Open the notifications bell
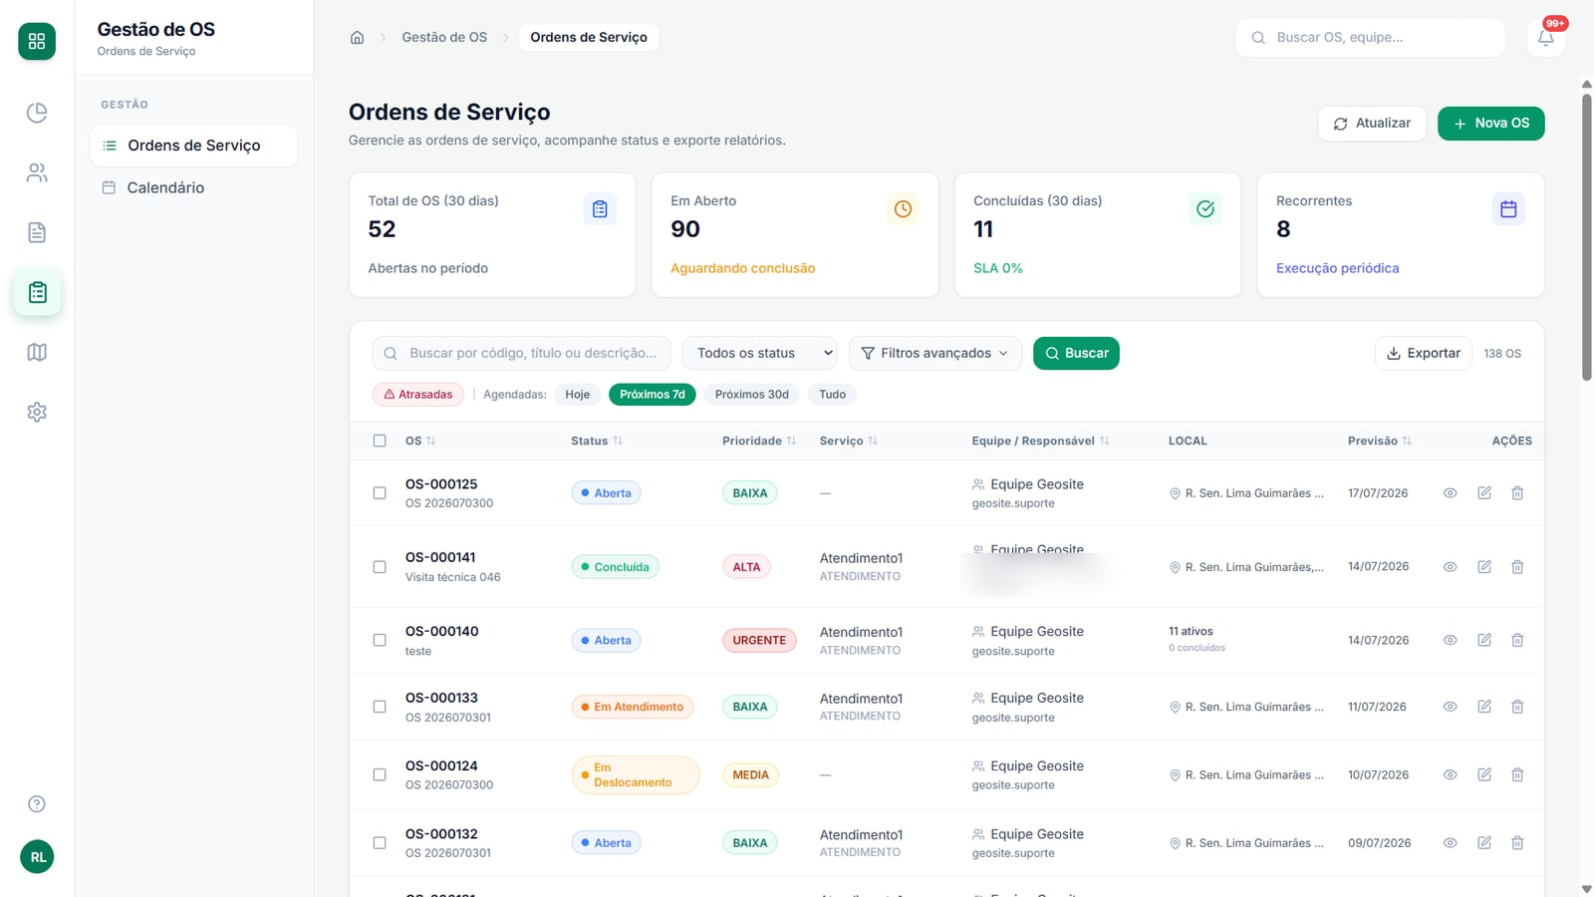The image size is (1594, 897). [x=1546, y=38]
